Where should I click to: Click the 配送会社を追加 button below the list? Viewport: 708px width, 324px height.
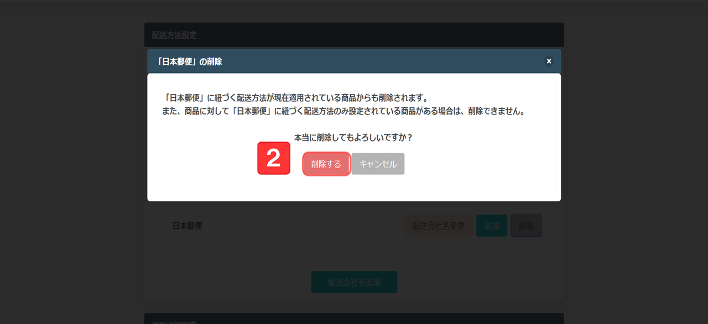pyautogui.click(x=354, y=282)
